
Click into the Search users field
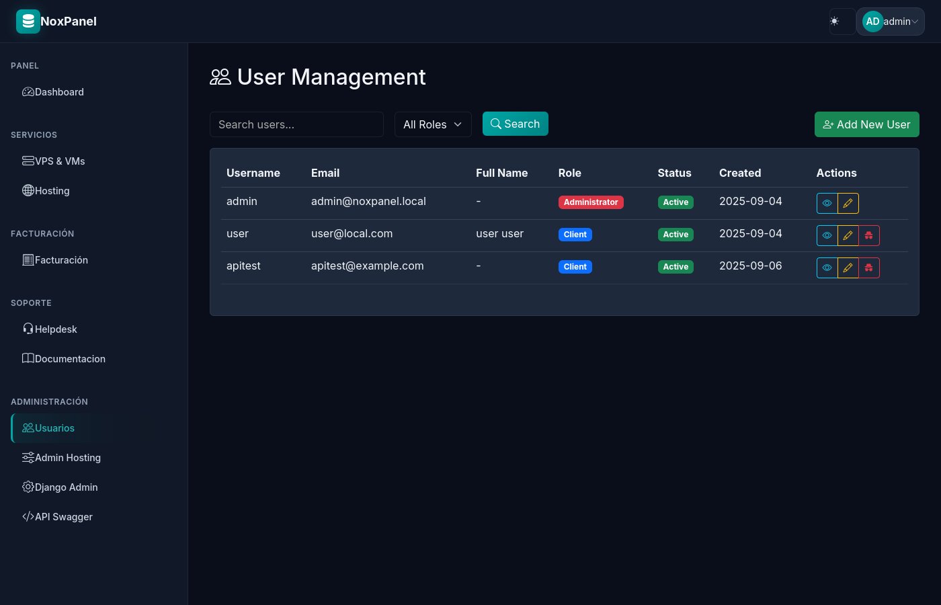coord(296,124)
